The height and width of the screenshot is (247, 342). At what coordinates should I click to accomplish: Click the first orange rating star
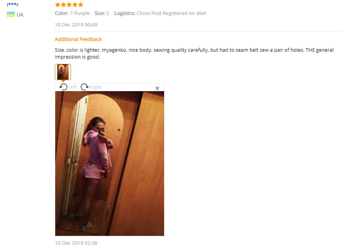(58, 5)
